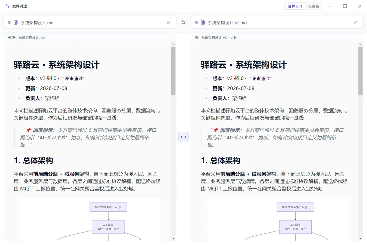
Task: Click the right pane scrollbar up arrow
Action: (361, 45)
